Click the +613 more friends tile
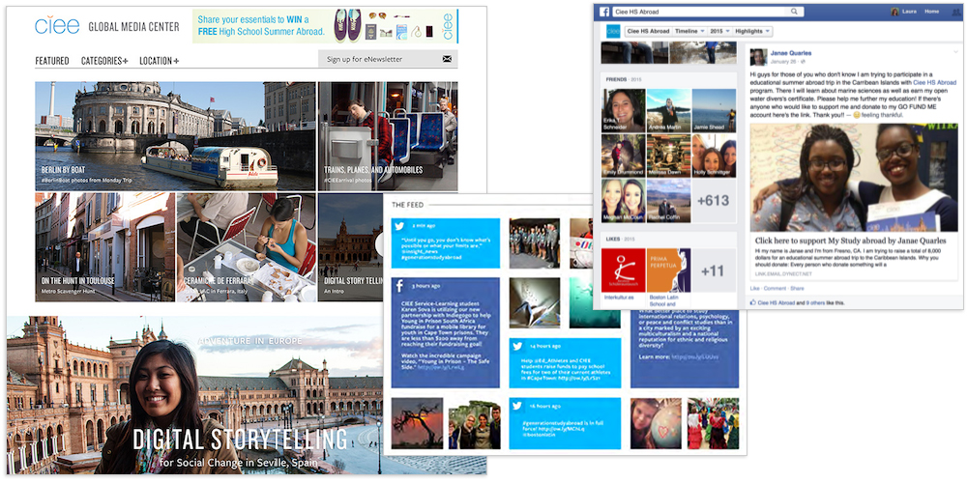967x483 pixels. 714,201
